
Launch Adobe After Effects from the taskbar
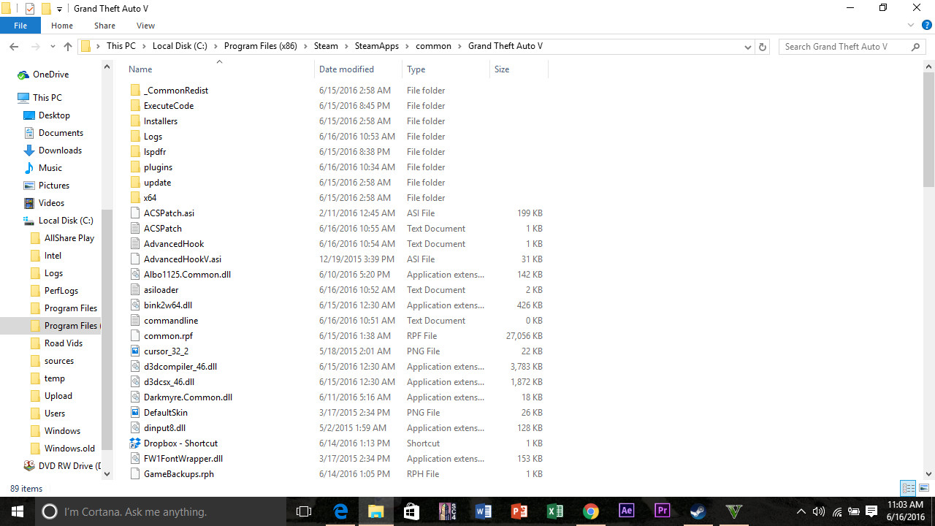click(x=626, y=511)
